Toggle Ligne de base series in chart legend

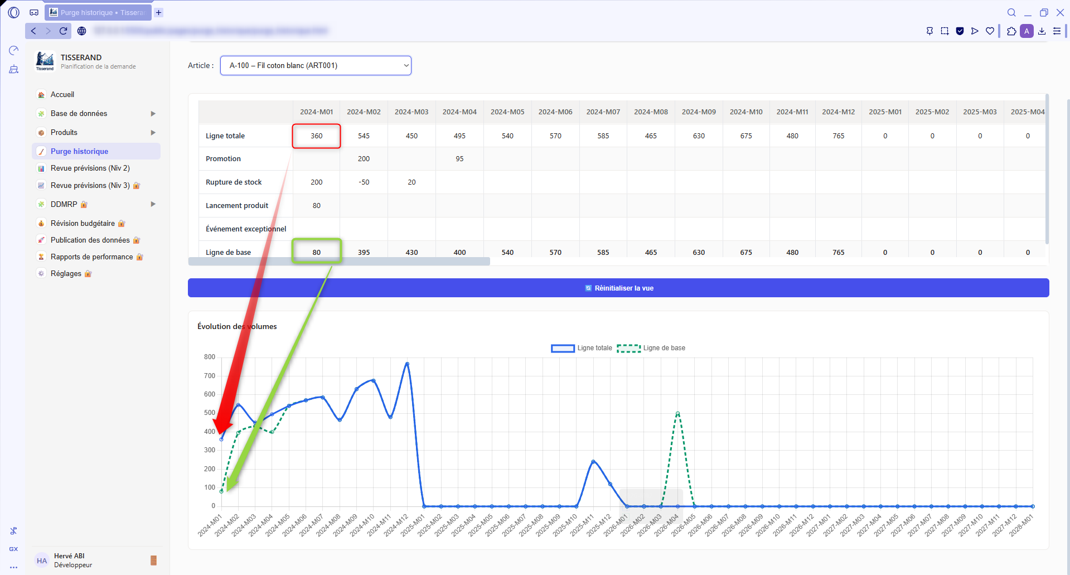coord(651,348)
